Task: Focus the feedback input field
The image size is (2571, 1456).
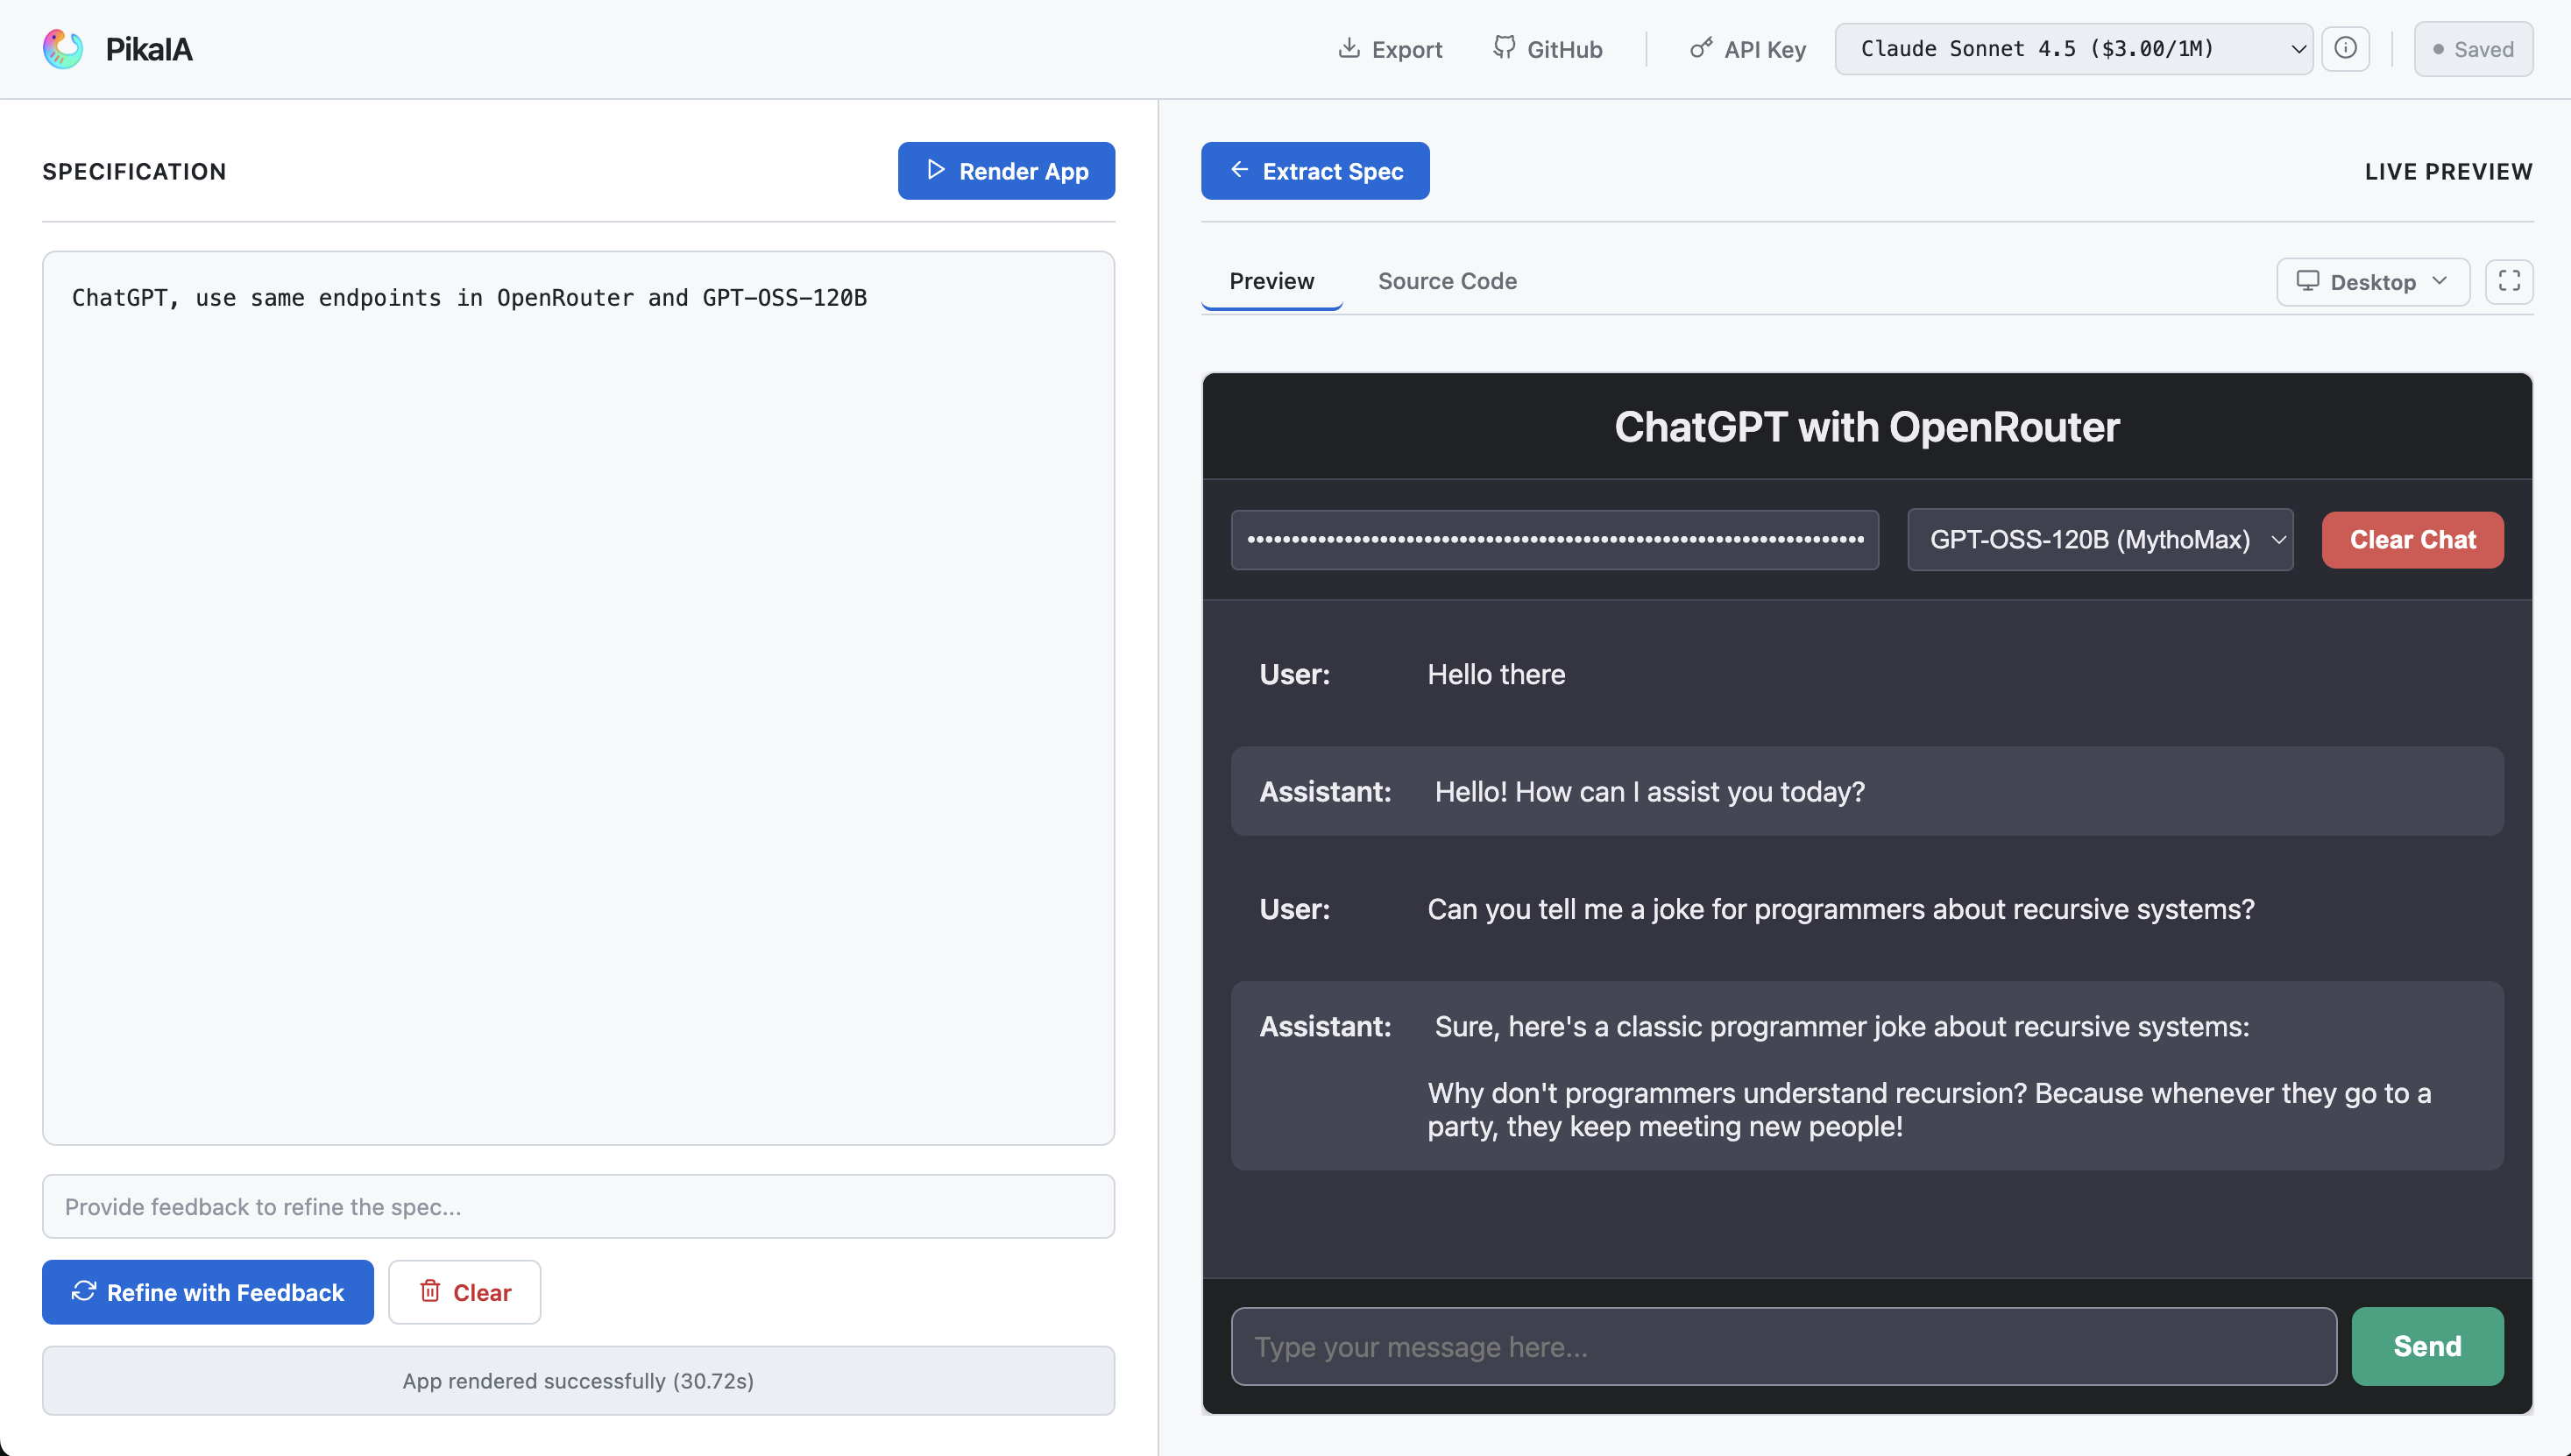Action: coord(578,1206)
